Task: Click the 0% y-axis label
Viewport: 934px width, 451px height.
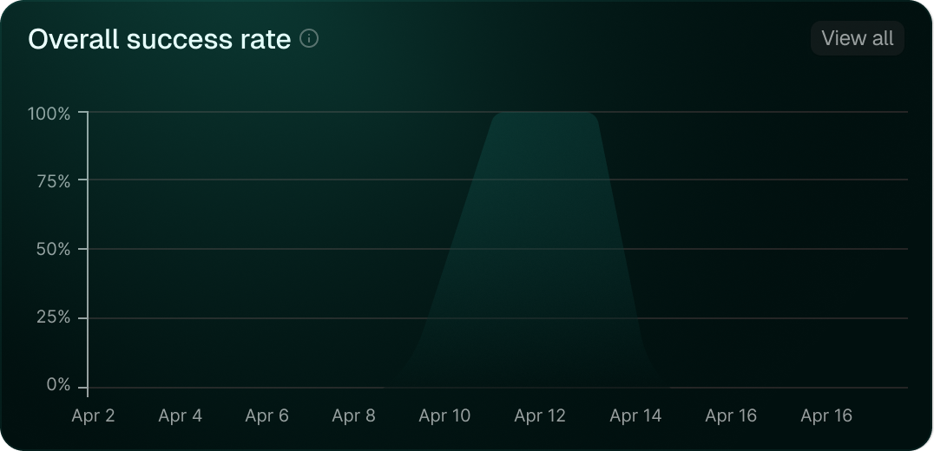Action: (x=57, y=385)
